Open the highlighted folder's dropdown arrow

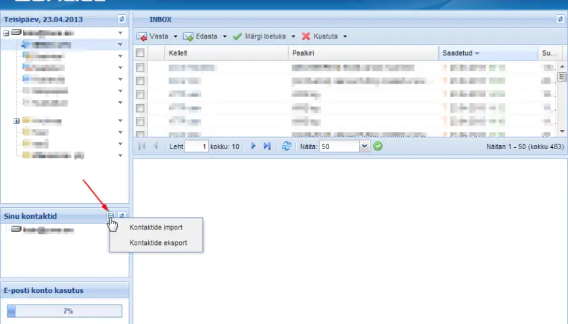pyautogui.click(x=120, y=45)
